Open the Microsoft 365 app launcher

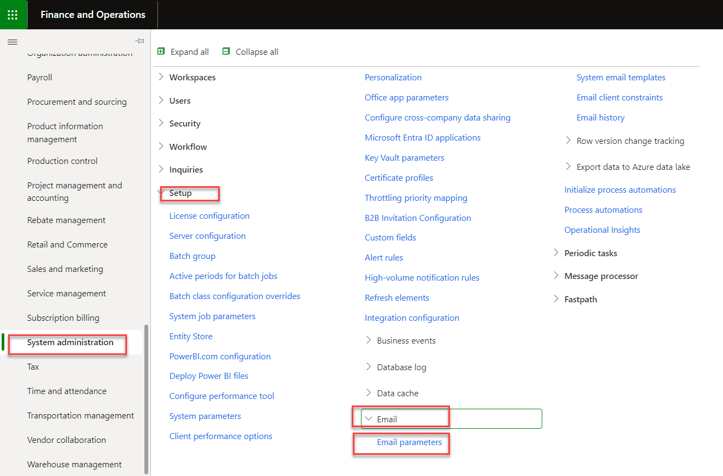(13, 14)
